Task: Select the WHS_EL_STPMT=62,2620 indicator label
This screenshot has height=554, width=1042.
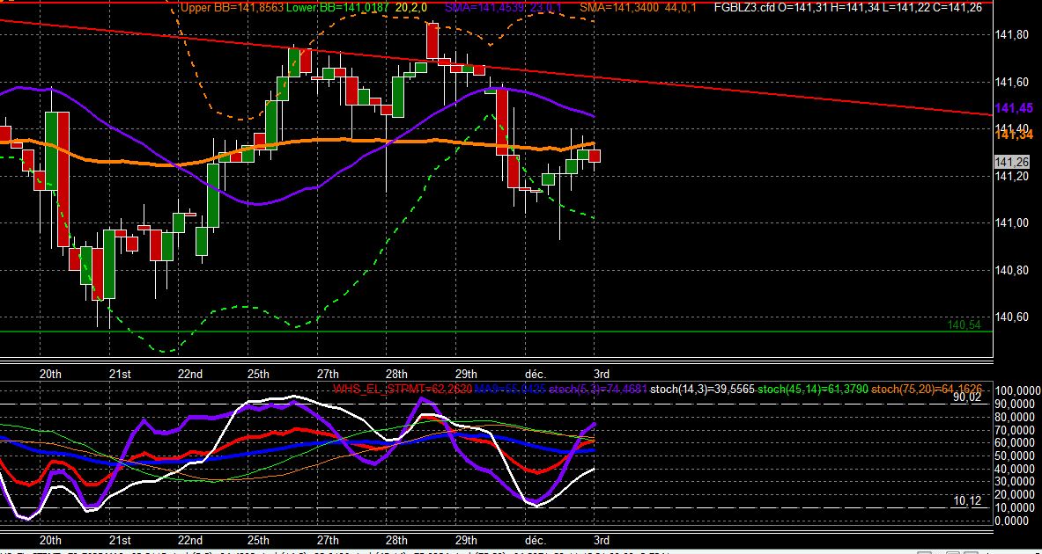Action: click(403, 389)
